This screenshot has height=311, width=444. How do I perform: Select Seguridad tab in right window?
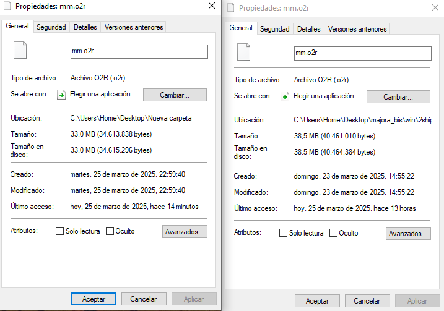tap(275, 29)
